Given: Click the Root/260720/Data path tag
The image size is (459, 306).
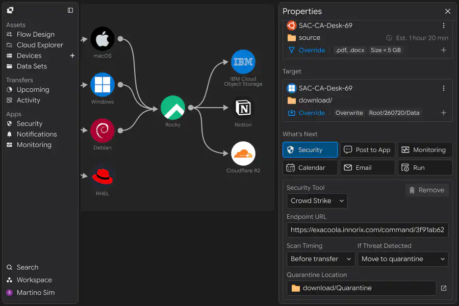Looking at the screenshot, I should tap(394, 113).
